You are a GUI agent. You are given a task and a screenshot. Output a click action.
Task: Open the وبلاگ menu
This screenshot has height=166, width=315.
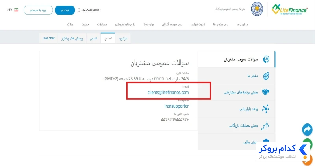[x=70, y=24]
